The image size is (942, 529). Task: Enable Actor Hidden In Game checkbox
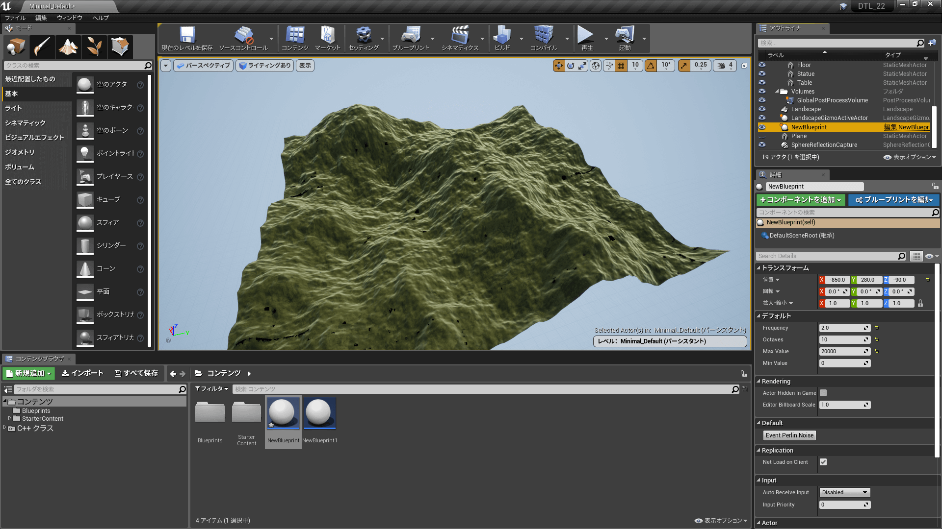pyautogui.click(x=823, y=393)
